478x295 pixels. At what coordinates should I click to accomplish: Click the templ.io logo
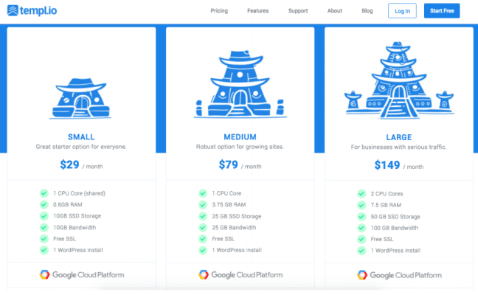[x=32, y=10]
